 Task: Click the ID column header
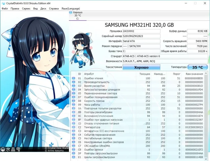tap(79, 74)
